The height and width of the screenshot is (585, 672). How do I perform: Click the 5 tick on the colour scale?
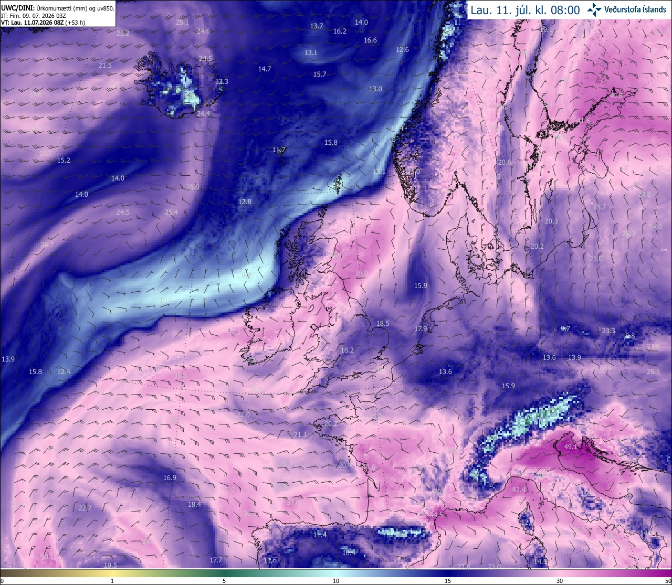point(224,581)
